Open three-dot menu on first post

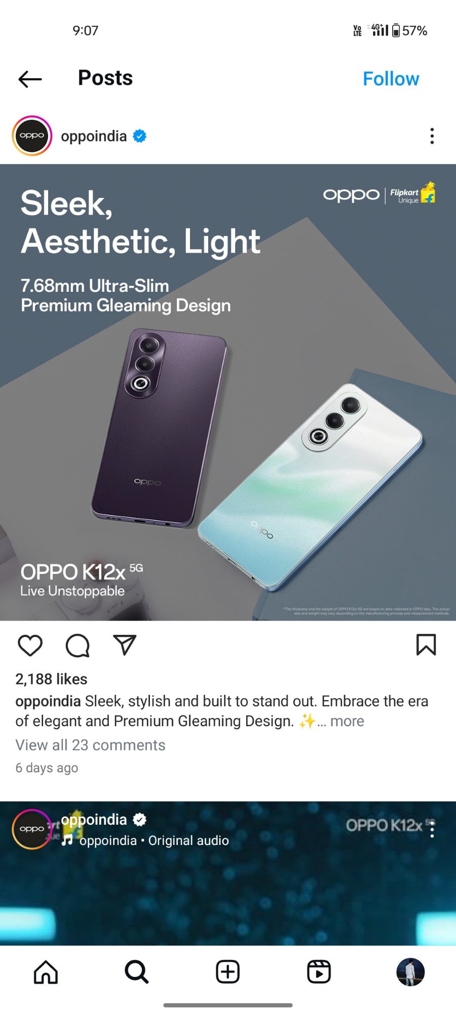pos(432,136)
